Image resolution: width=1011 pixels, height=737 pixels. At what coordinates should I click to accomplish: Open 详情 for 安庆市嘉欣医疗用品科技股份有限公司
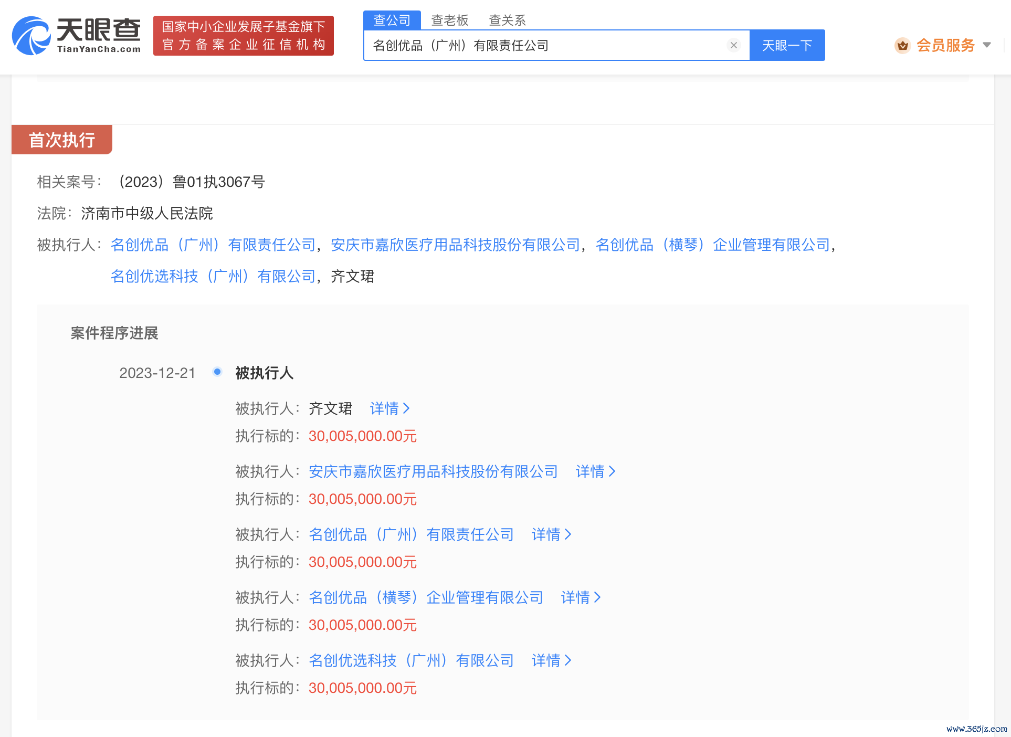[x=595, y=471]
